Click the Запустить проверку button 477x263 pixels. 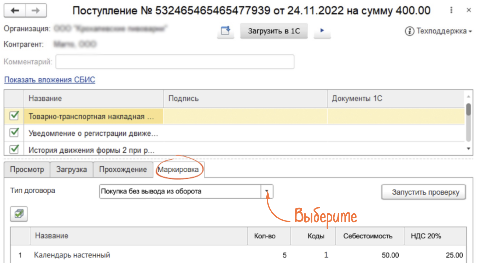423,192
